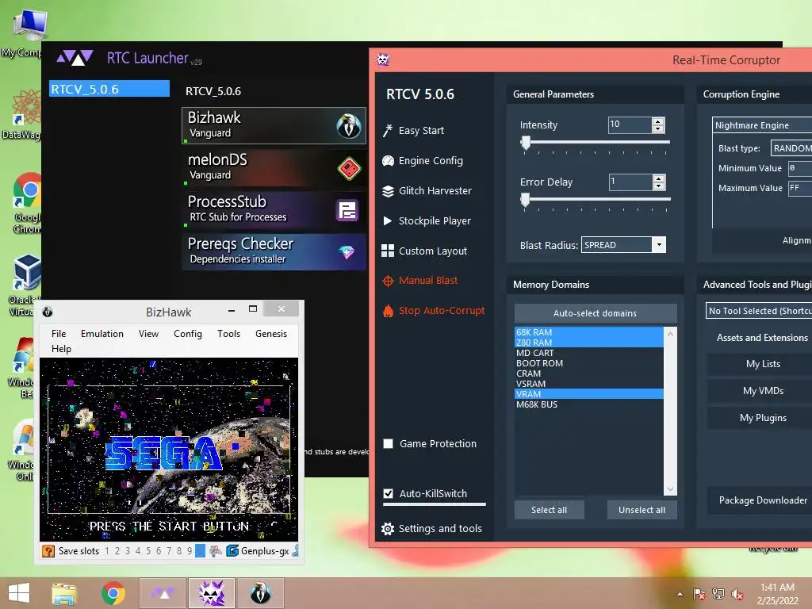Launch Bizhawk Vanguard from RTC Launcher
This screenshot has width=812, height=609.
click(274, 125)
